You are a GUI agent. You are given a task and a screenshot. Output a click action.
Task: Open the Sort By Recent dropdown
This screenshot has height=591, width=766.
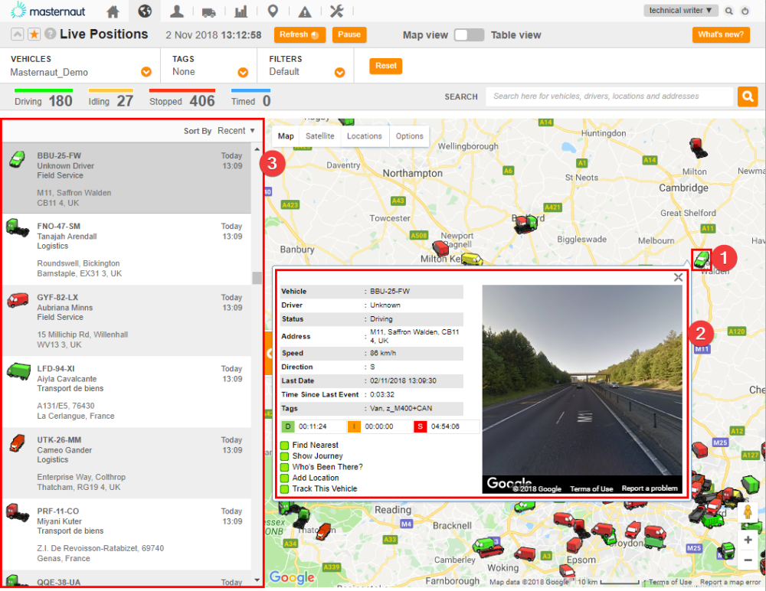pos(237,131)
